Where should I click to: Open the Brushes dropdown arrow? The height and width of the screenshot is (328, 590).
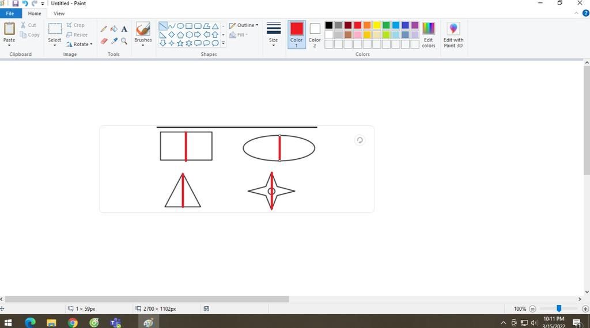(143, 45)
